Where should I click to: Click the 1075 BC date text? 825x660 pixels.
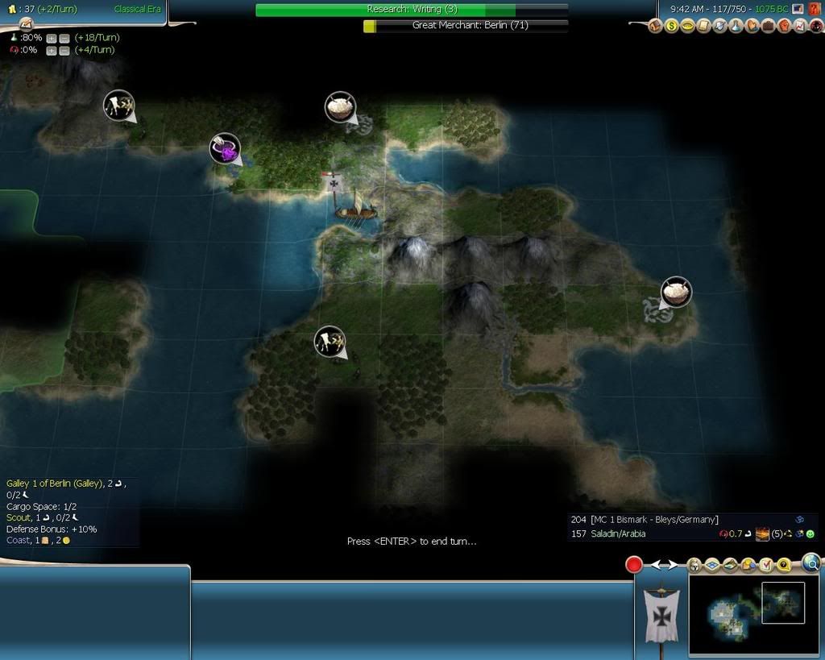[x=771, y=9]
